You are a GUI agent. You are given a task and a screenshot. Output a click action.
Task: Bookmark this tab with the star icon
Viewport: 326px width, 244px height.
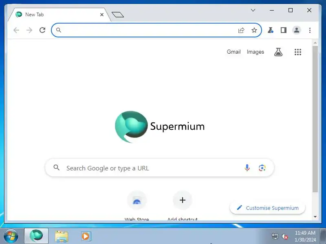click(x=254, y=30)
